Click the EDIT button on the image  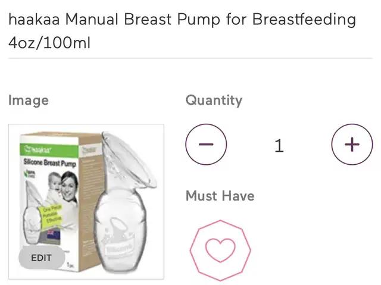(x=42, y=258)
